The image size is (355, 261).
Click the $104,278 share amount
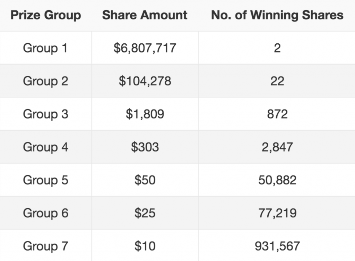(145, 81)
